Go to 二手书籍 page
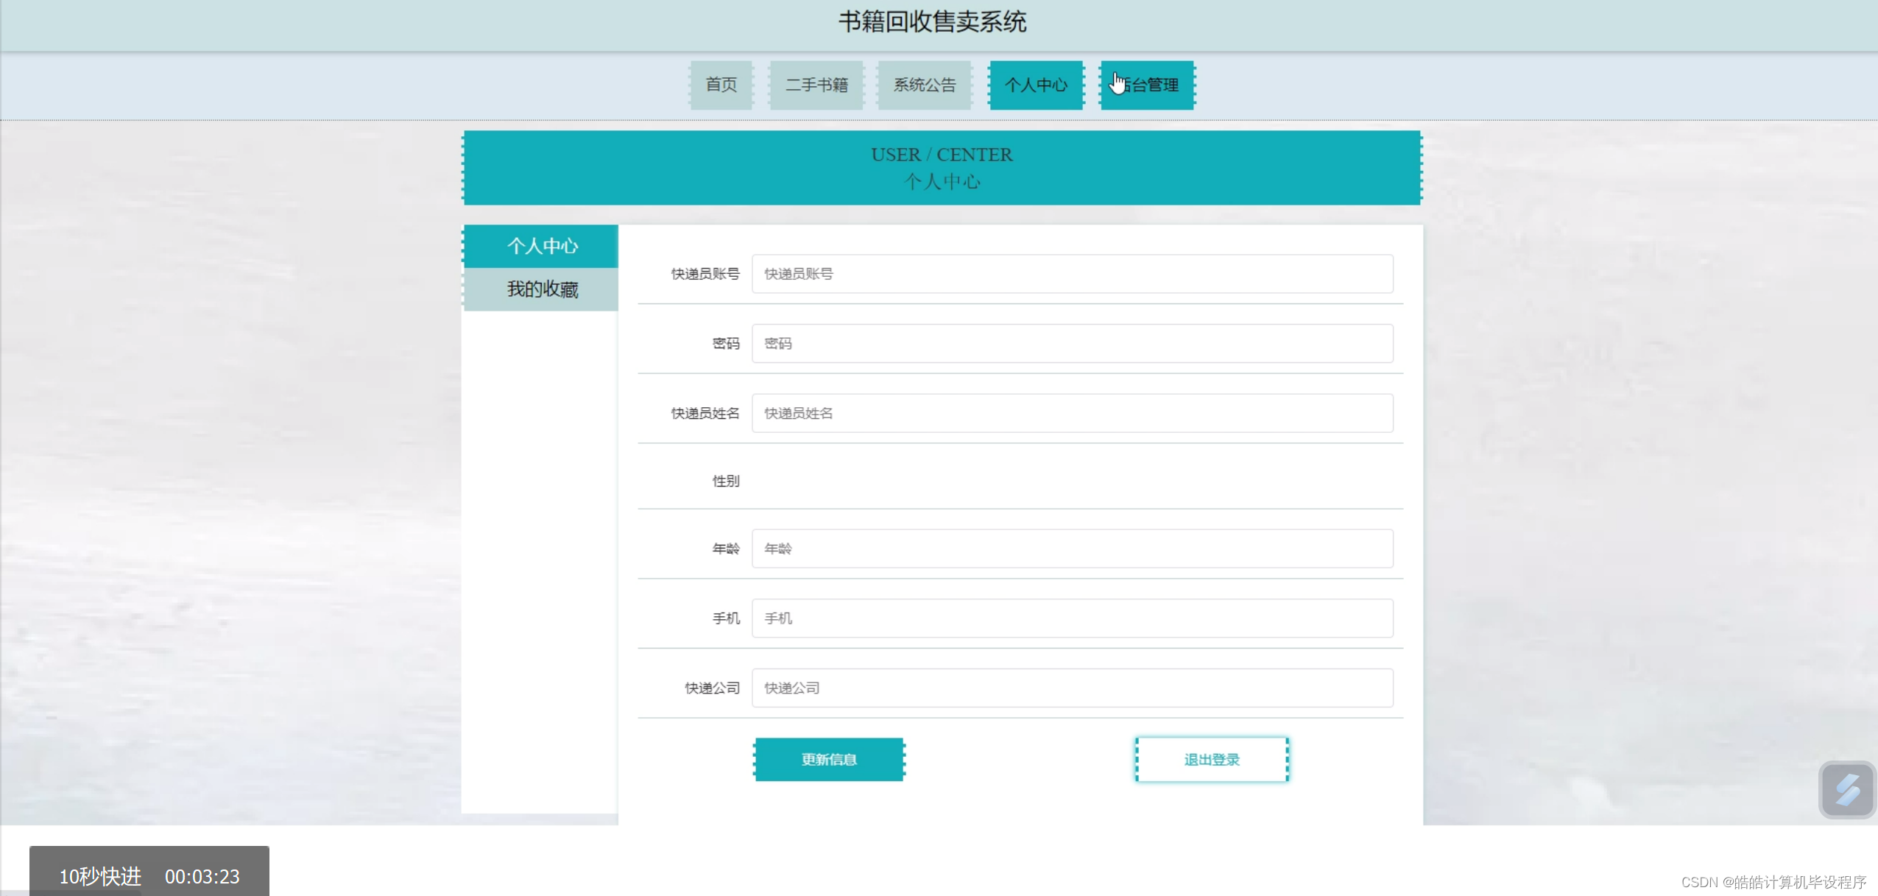This screenshot has width=1878, height=896. [816, 85]
